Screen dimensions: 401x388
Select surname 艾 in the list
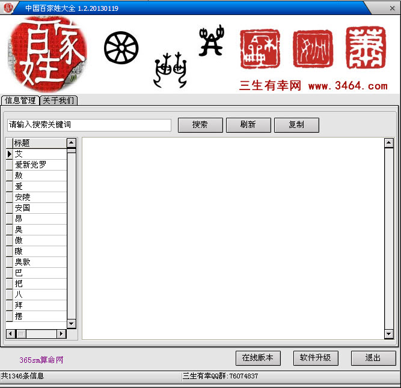click(40, 154)
